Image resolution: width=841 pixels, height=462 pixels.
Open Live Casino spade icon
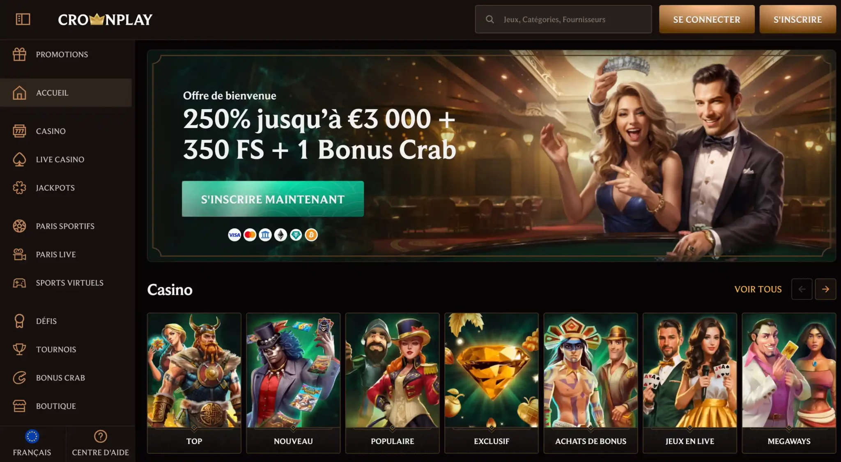click(x=19, y=159)
